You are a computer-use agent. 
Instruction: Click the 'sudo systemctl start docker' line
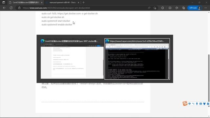[x=56, y=21]
